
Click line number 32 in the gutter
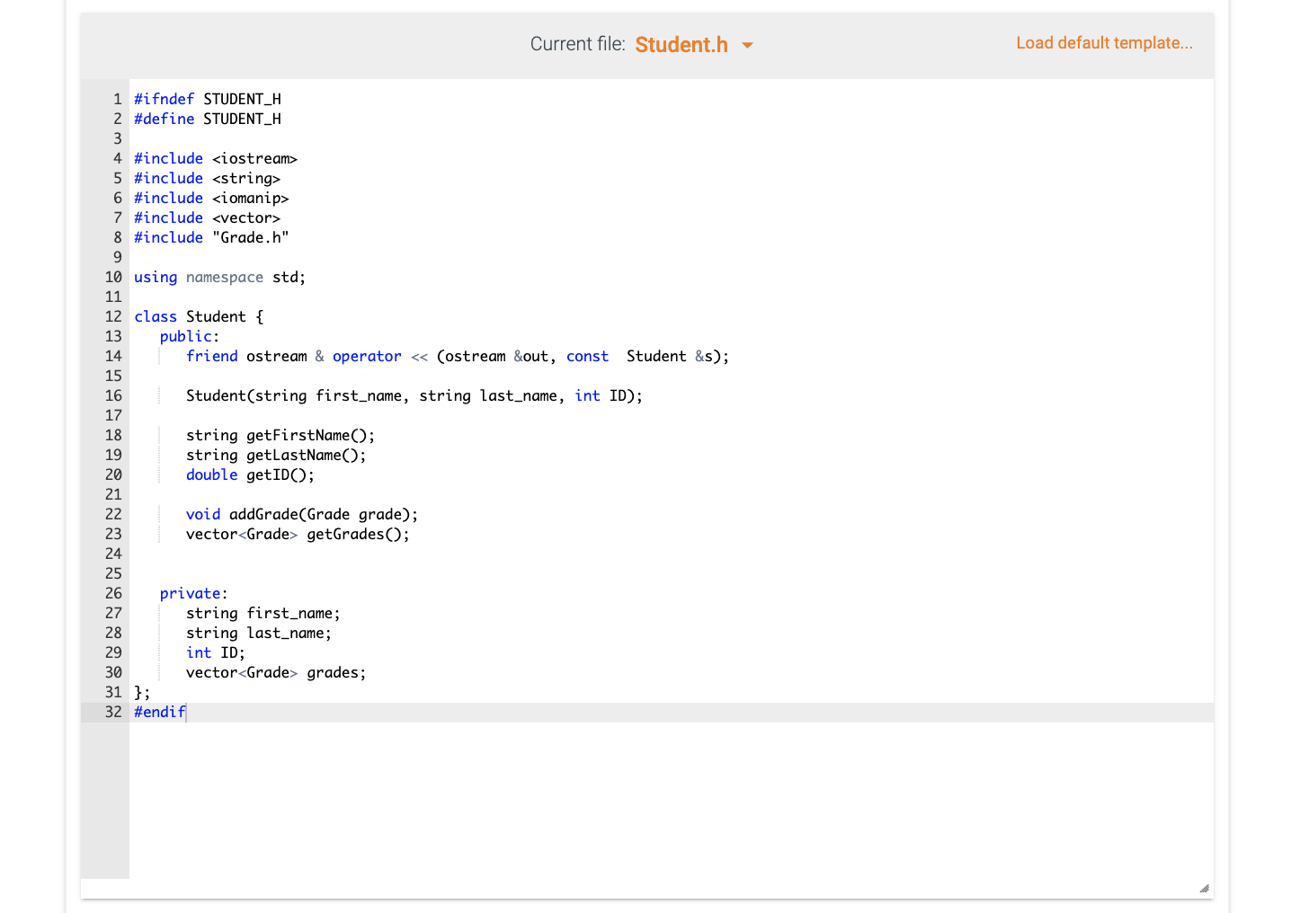click(113, 712)
